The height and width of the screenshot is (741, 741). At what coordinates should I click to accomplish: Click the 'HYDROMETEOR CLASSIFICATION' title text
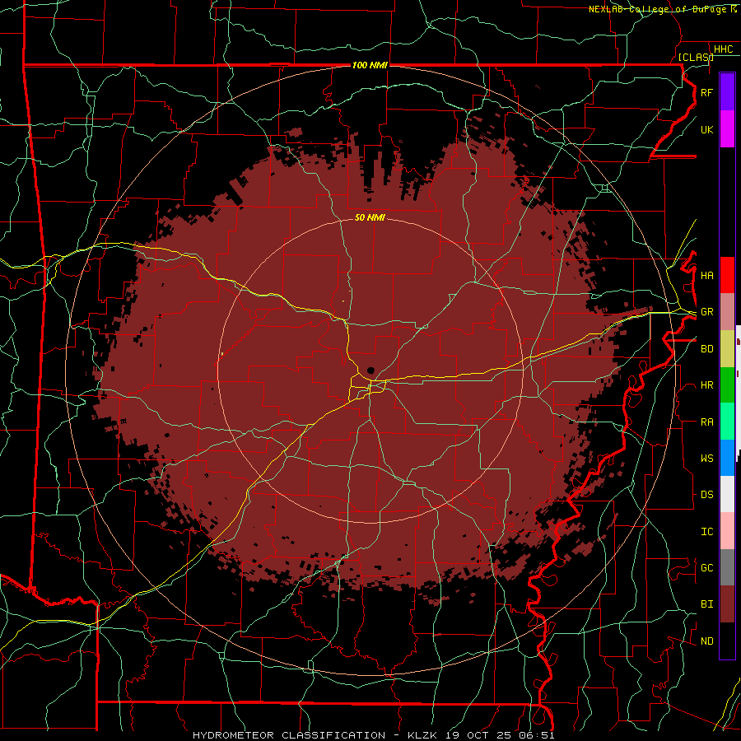289,735
